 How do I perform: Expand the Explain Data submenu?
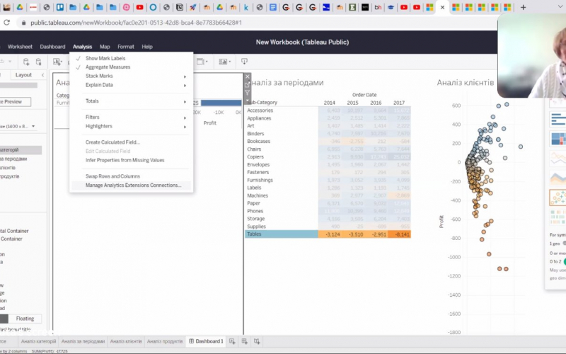point(132,85)
